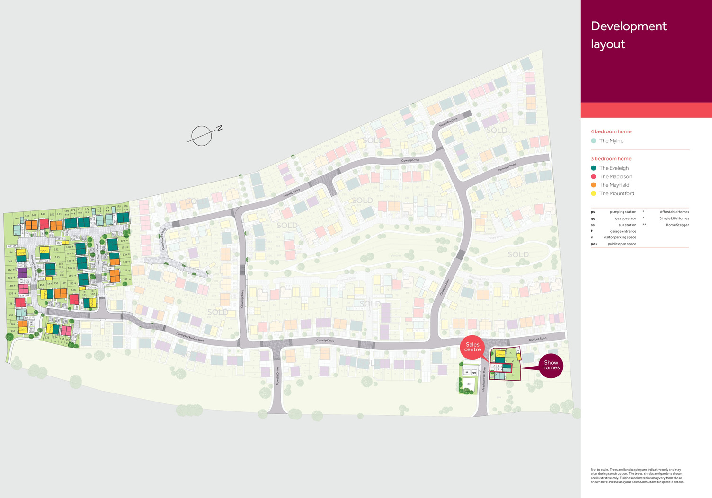Click the 'gg' gas governor box on map
Viewport: 712px width, 498px height.
pos(474,372)
